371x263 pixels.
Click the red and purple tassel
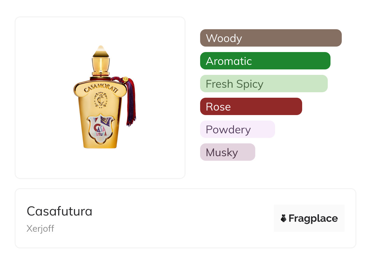131,102
